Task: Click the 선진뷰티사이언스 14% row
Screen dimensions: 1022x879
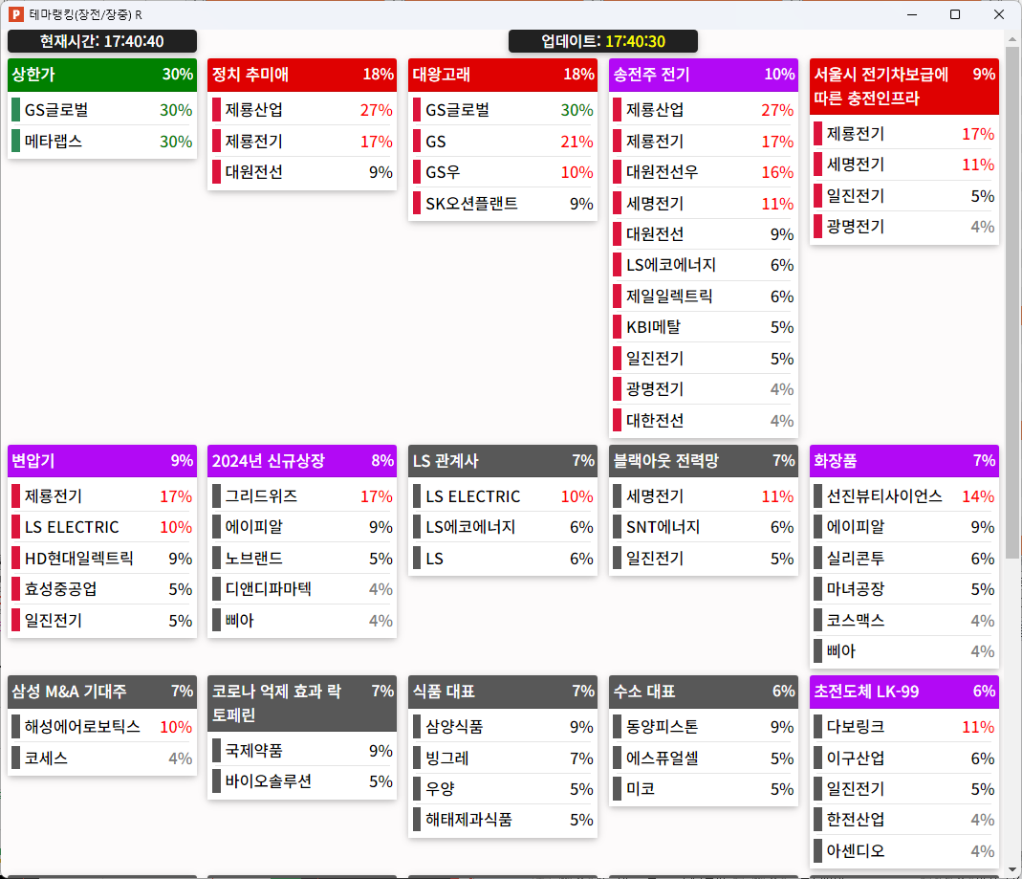Action: click(904, 496)
